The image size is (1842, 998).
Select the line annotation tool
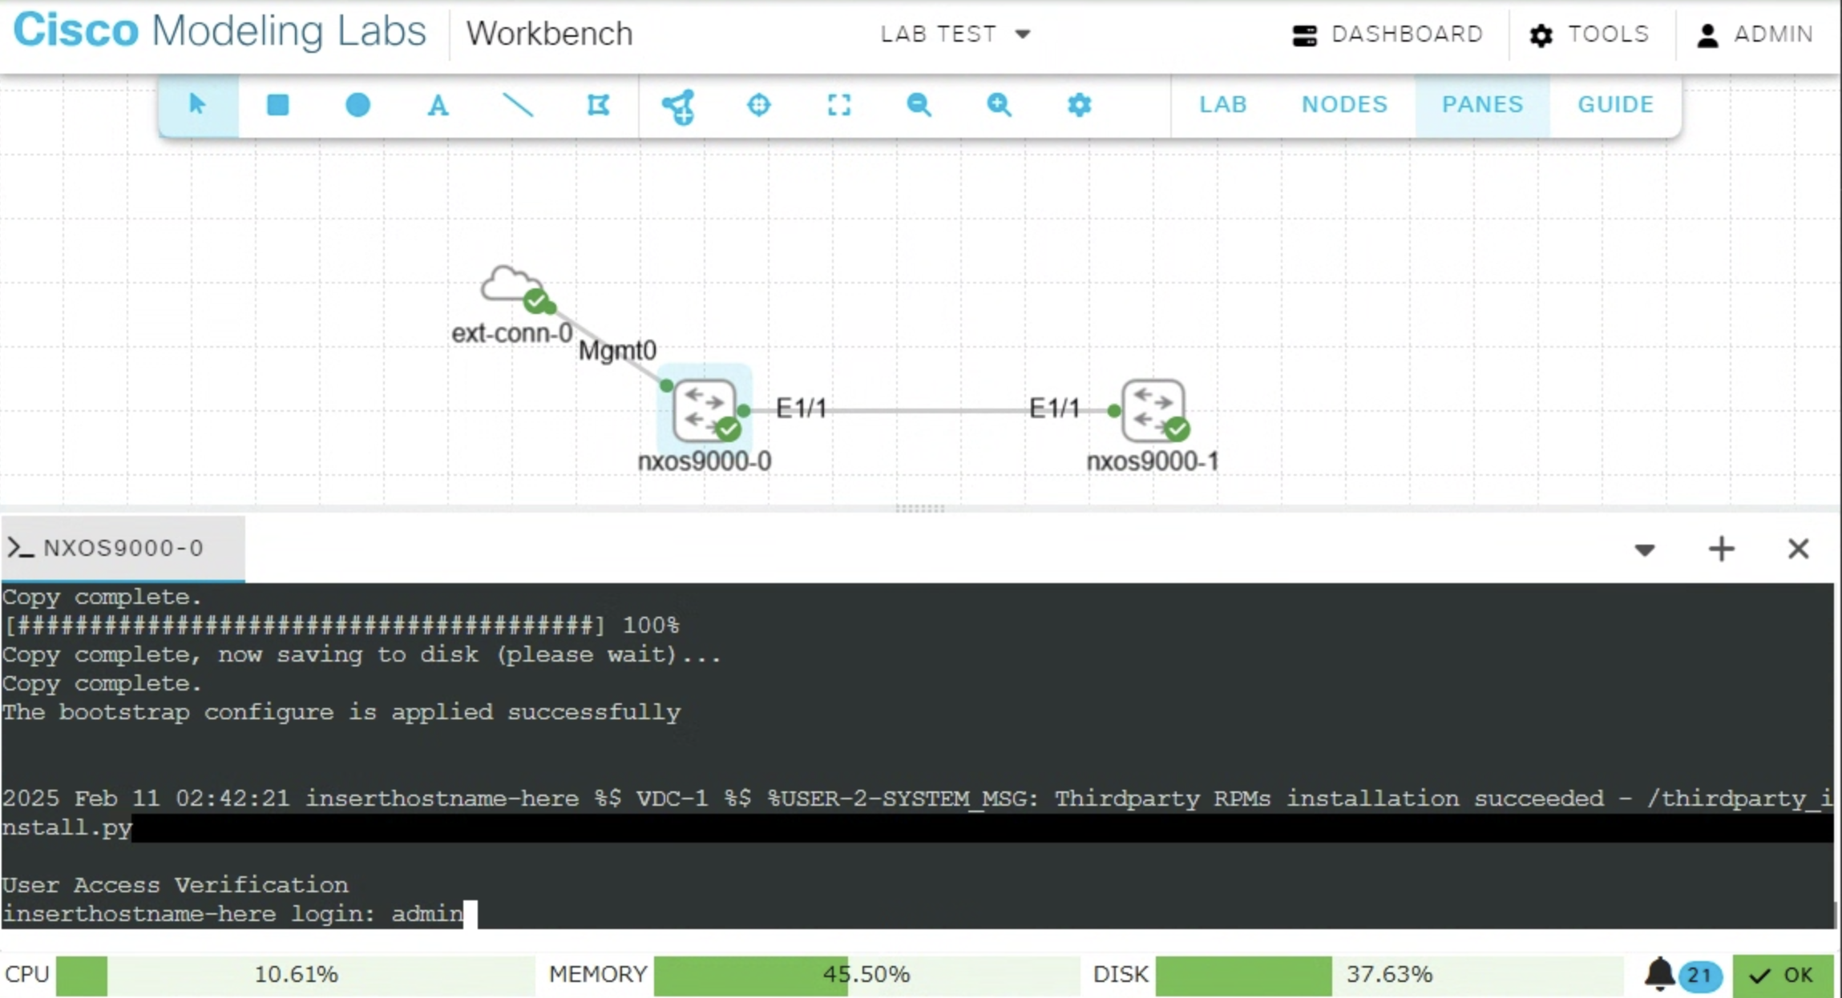pyautogui.click(x=518, y=105)
